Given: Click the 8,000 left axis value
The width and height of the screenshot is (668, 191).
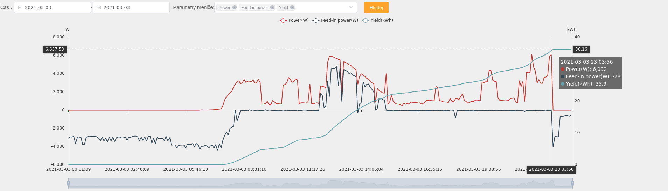Looking at the screenshot, I should point(59,37).
